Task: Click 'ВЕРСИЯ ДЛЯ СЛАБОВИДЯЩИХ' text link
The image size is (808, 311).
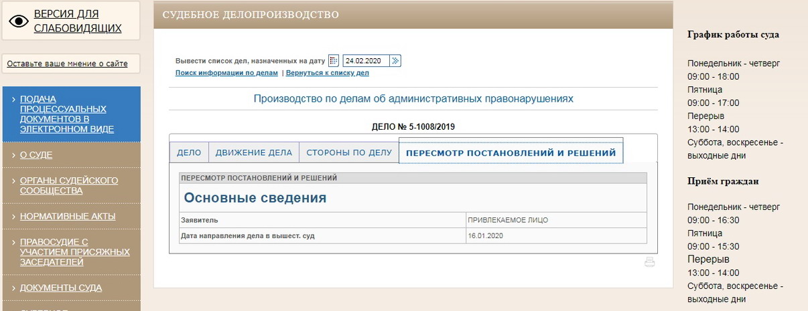Action: pyautogui.click(x=77, y=21)
